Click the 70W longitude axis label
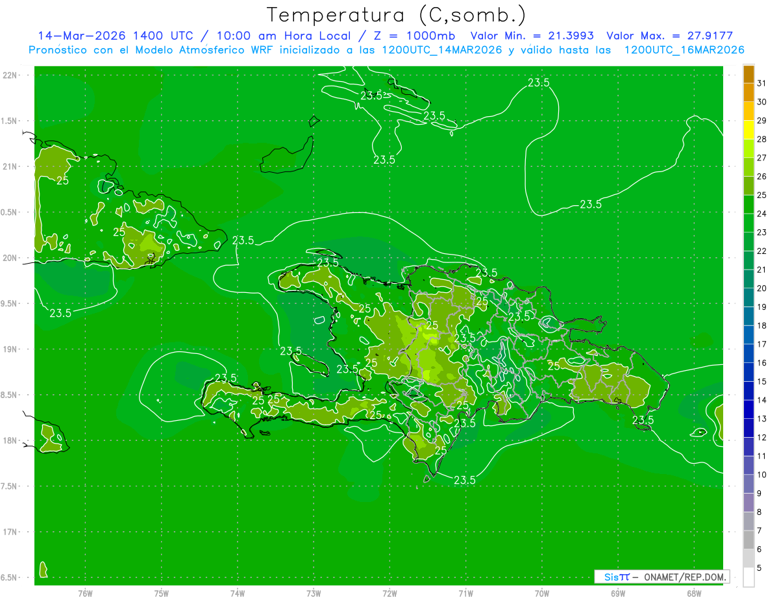The width and height of the screenshot is (779, 602). pos(542,593)
